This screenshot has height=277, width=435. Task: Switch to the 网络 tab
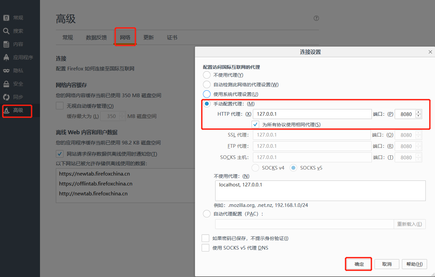125,37
